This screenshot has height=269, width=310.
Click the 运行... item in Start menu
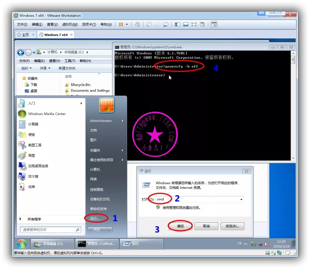click(95, 218)
